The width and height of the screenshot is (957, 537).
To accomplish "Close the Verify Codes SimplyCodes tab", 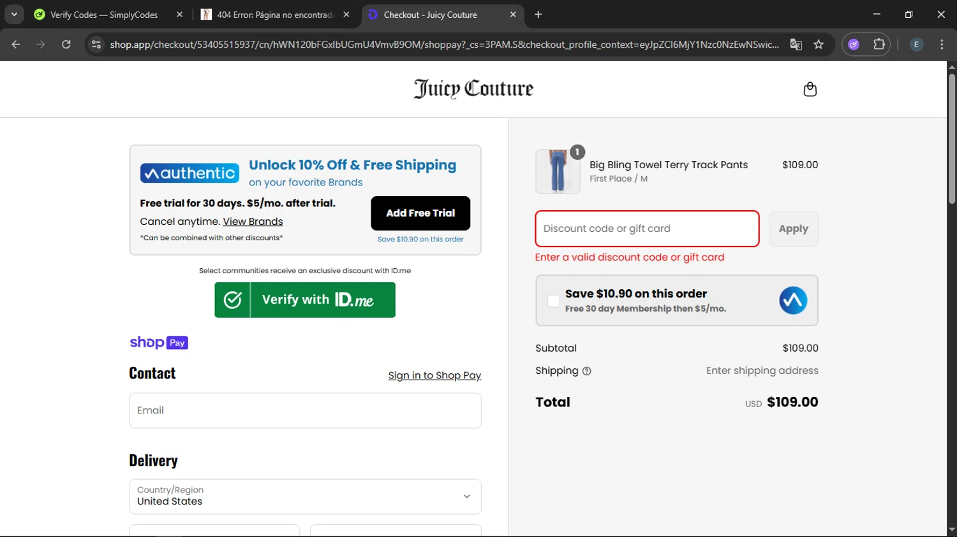I will coord(179,15).
